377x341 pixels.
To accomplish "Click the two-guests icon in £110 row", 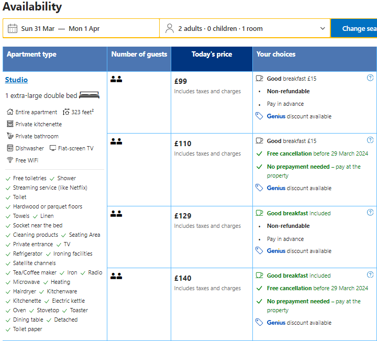I will (116, 141).
